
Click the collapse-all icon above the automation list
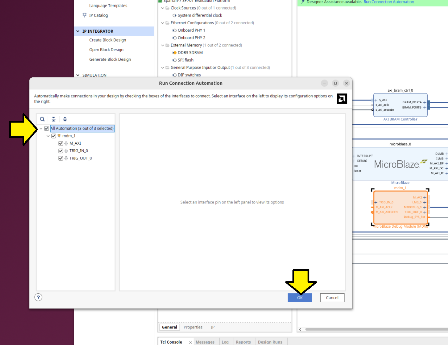(x=53, y=119)
